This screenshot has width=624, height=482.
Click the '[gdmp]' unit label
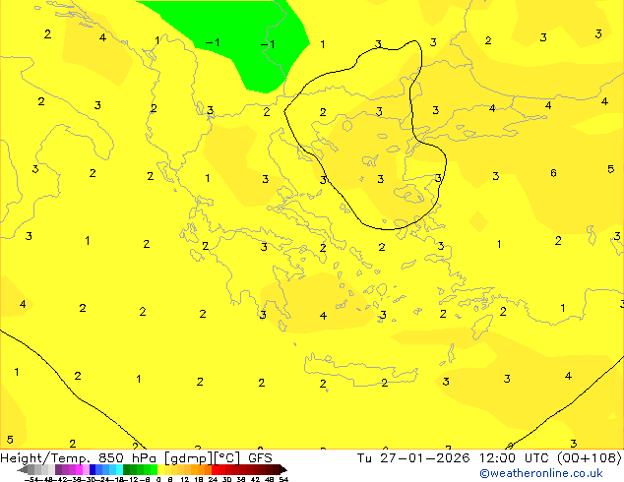tap(188, 458)
